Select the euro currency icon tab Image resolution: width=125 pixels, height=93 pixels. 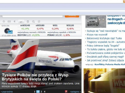coord(14,22)
